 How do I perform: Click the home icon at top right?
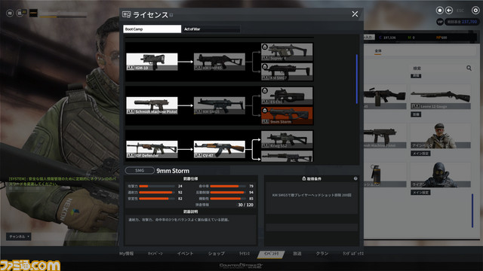tap(439, 11)
